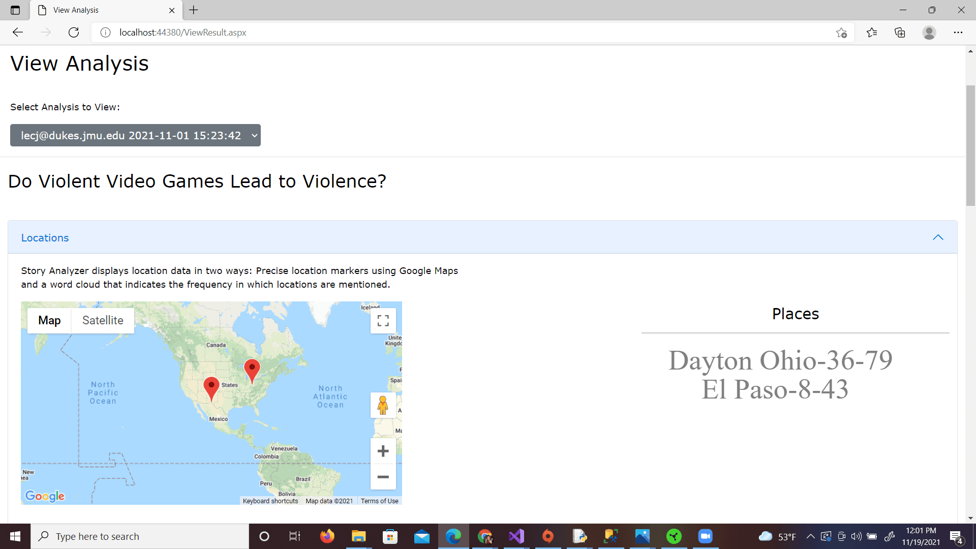Screen dimensions: 976x549
Task: Refresh the browser page
Action: (74, 33)
